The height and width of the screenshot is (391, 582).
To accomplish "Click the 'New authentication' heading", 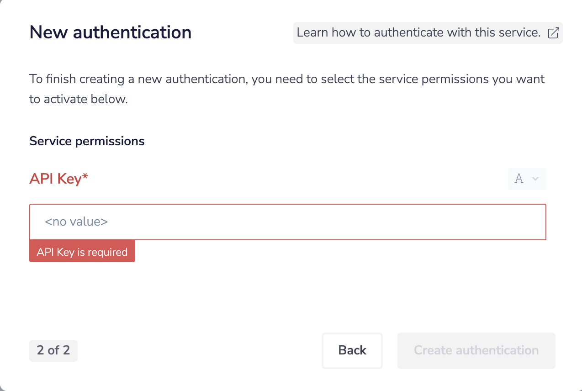I will click(x=110, y=32).
